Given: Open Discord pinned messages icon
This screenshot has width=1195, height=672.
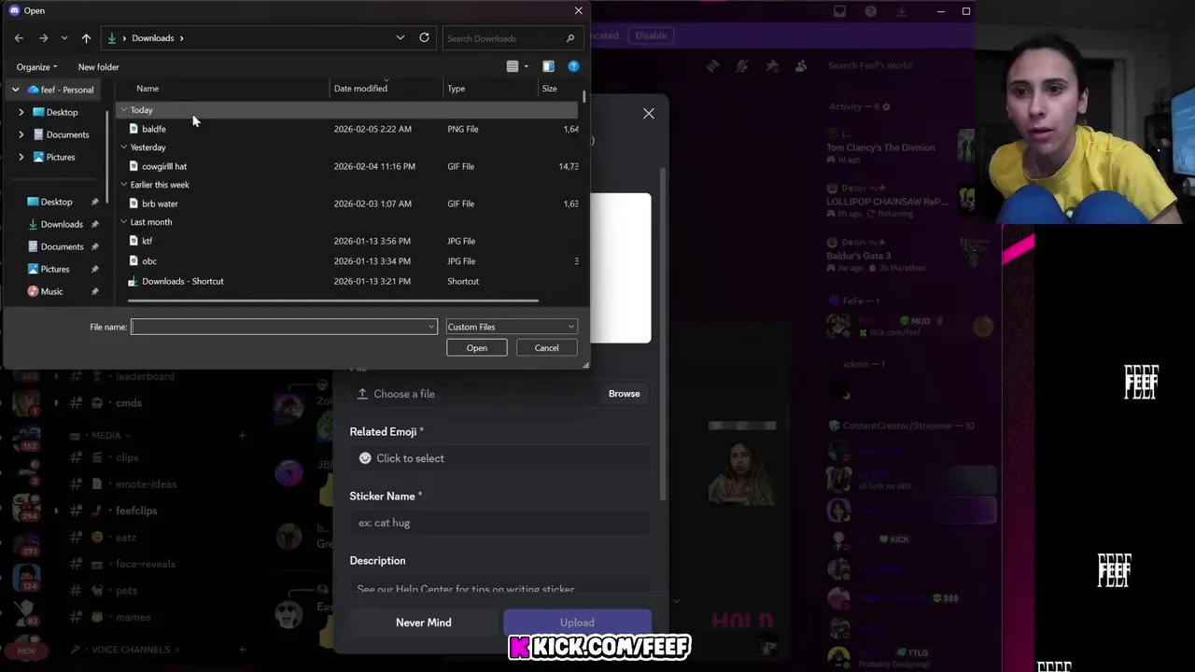Looking at the screenshot, I should (771, 65).
